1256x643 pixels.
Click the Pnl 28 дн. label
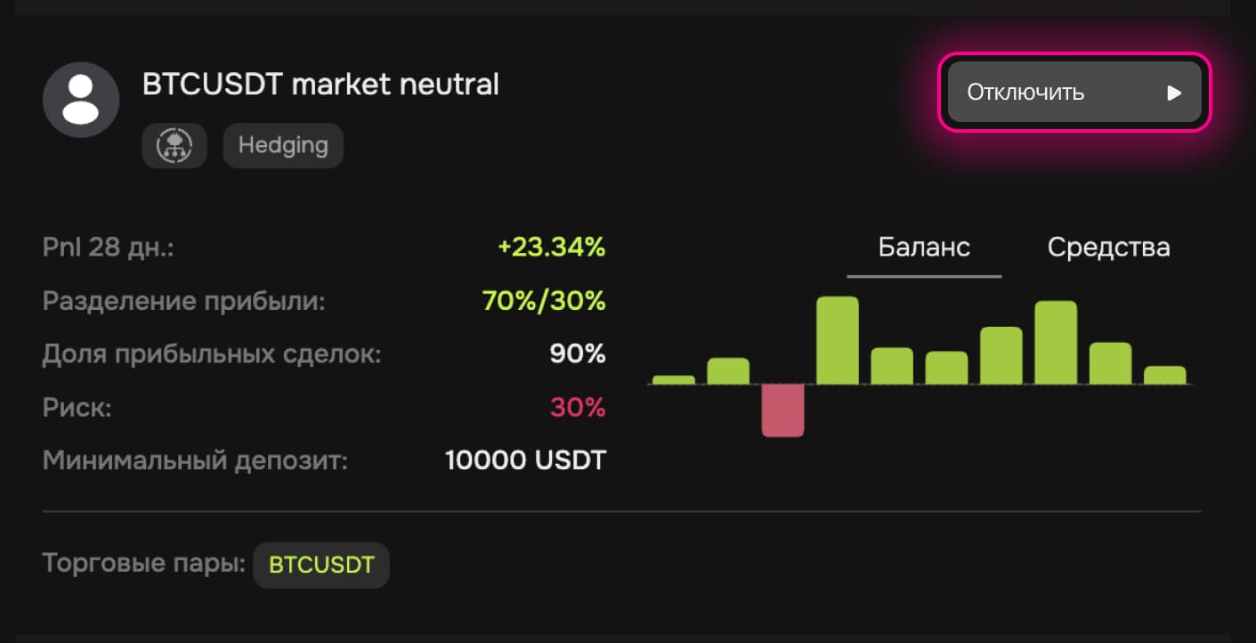coord(108,248)
